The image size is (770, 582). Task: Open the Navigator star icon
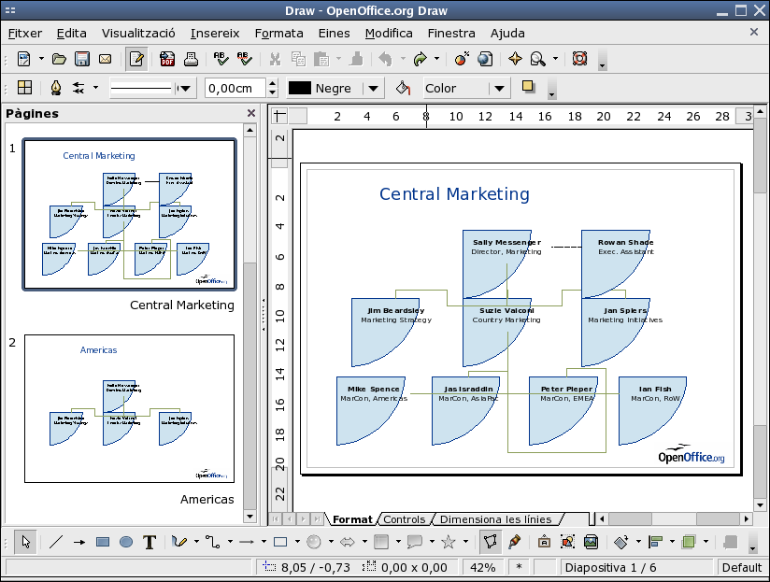515,60
